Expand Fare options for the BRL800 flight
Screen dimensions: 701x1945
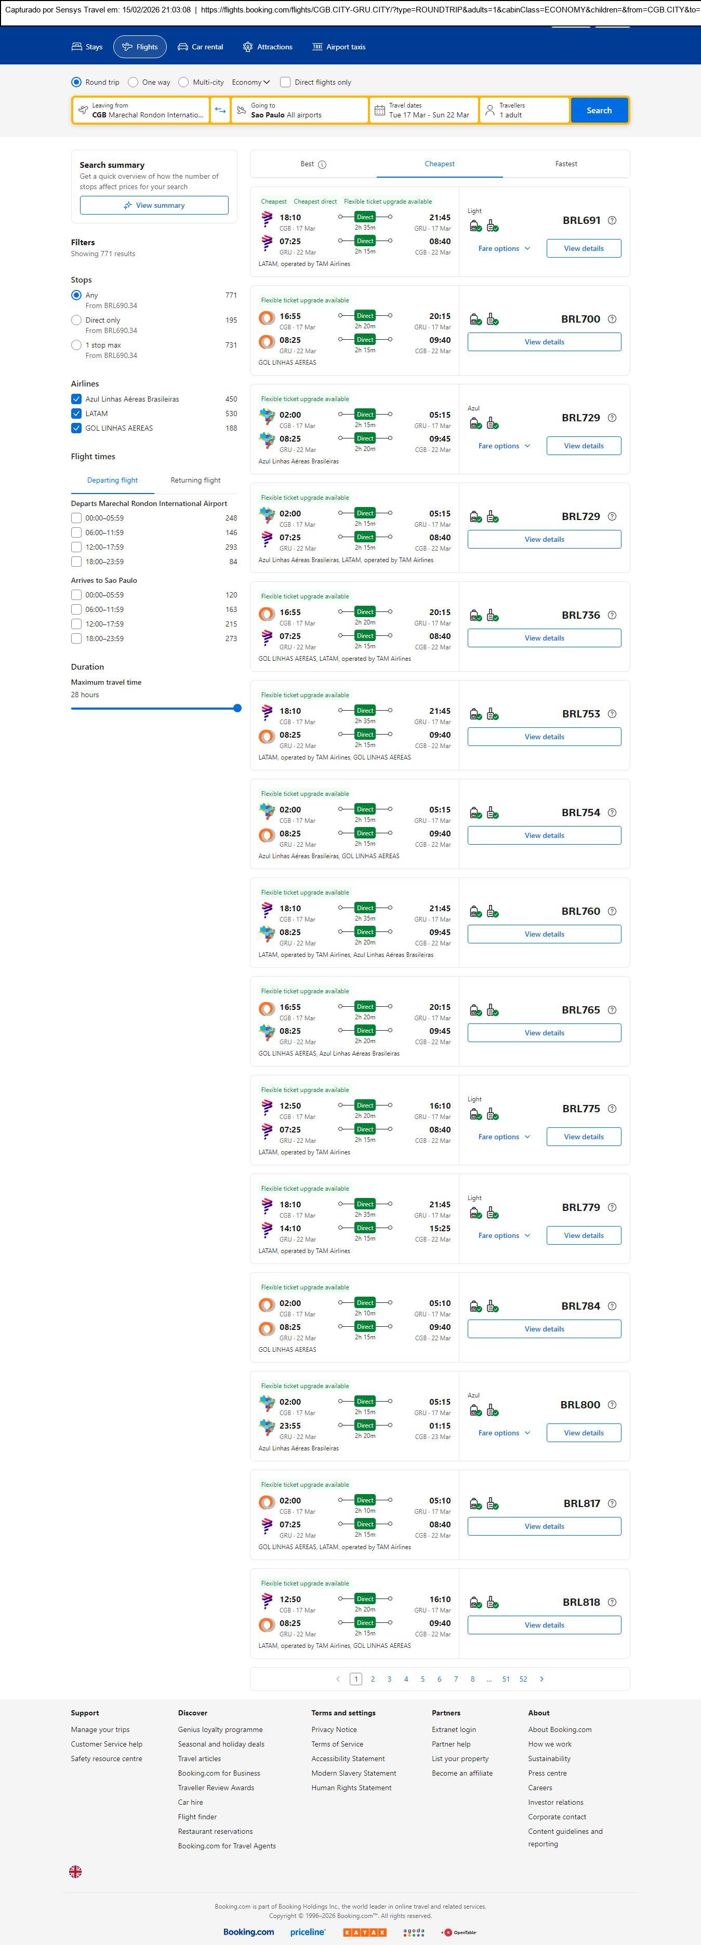point(504,1432)
